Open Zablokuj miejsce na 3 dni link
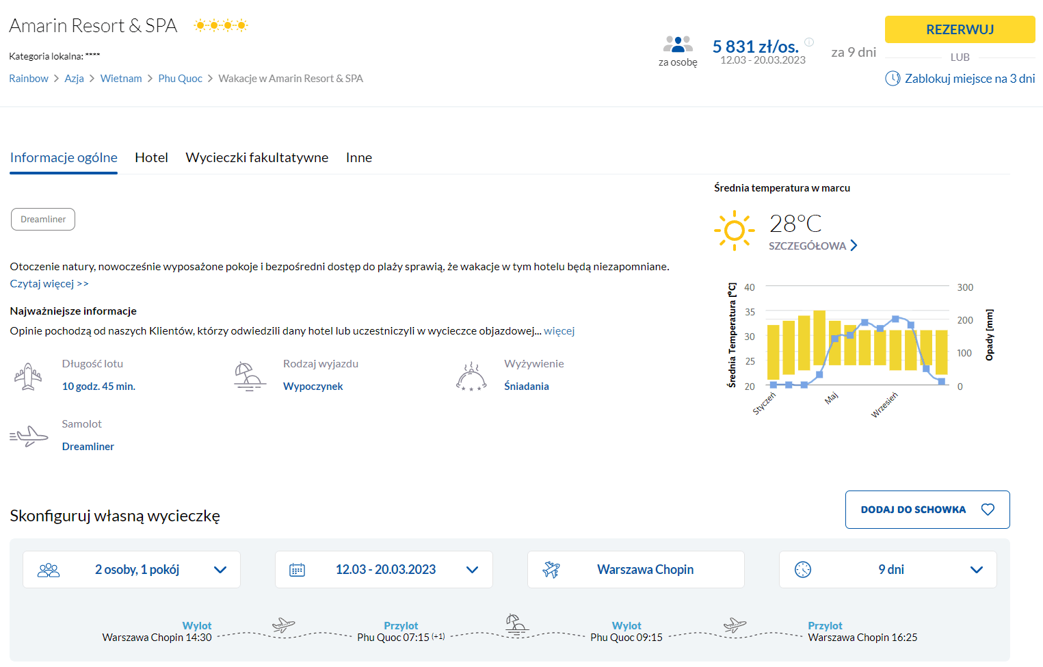The height and width of the screenshot is (667, 1043). click(x=970, y=79)
